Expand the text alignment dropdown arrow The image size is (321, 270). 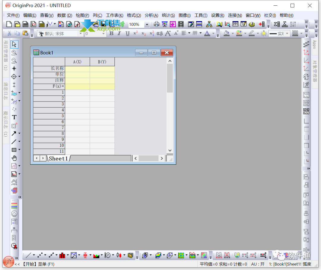pyautogui.click(x=189, y=33)
